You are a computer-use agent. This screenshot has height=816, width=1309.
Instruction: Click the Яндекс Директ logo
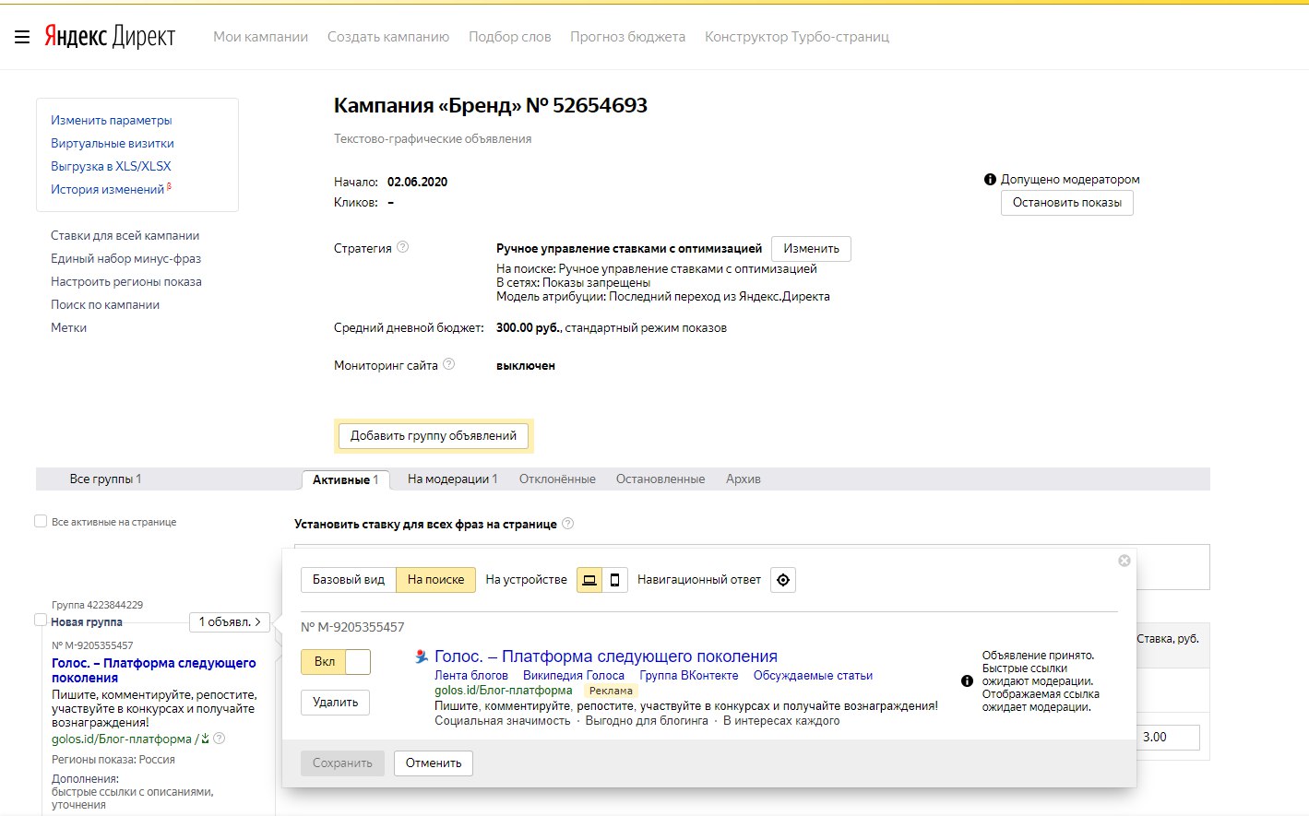(110, 37)
